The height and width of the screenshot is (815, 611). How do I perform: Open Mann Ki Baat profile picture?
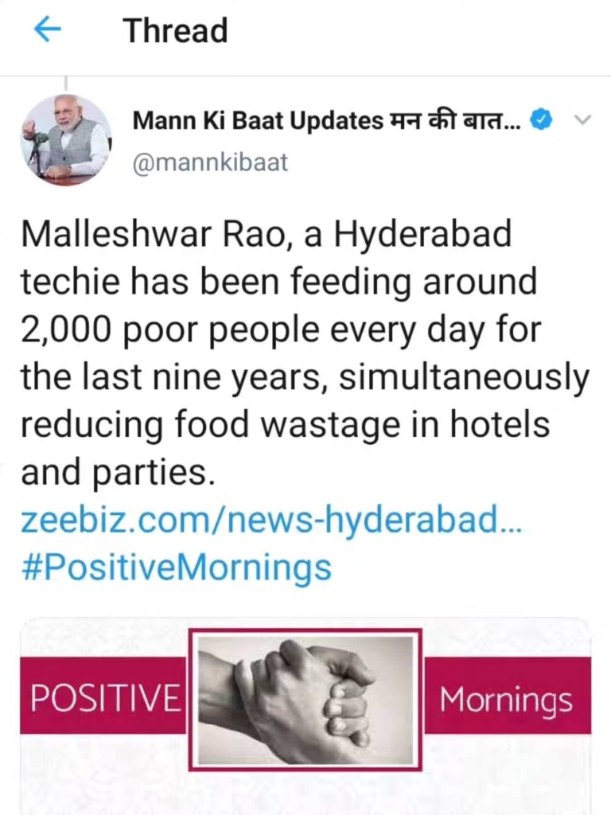coord(65,140)
